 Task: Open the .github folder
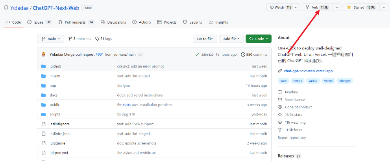(55, 66)
